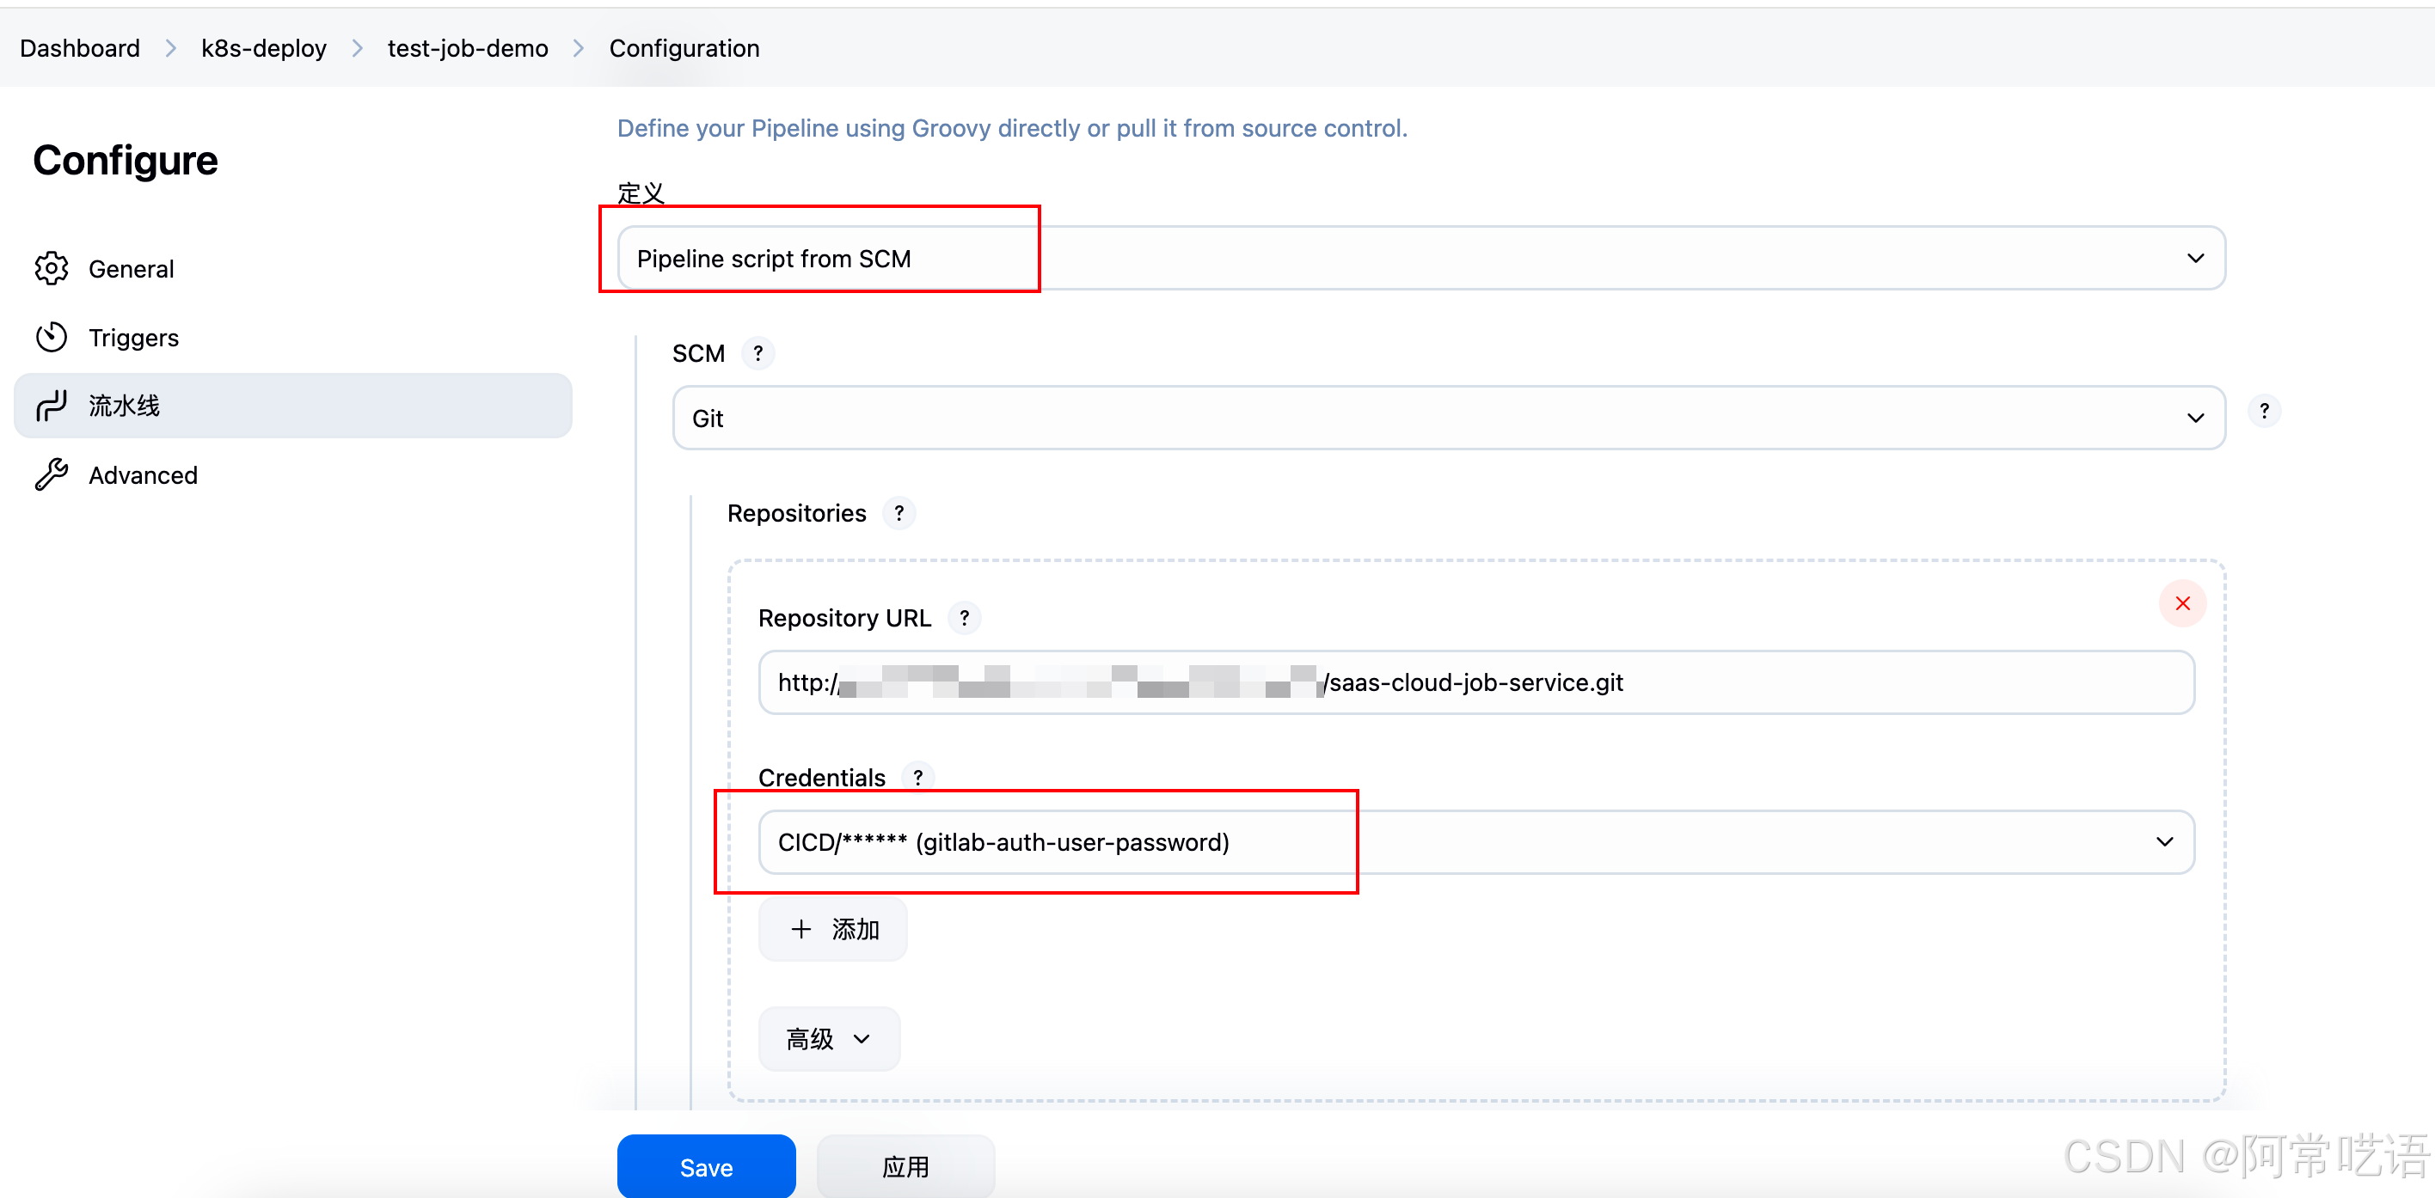Click 添加 to add credentials
This screenshot has width=2435, height=1198.
point(833,929)
